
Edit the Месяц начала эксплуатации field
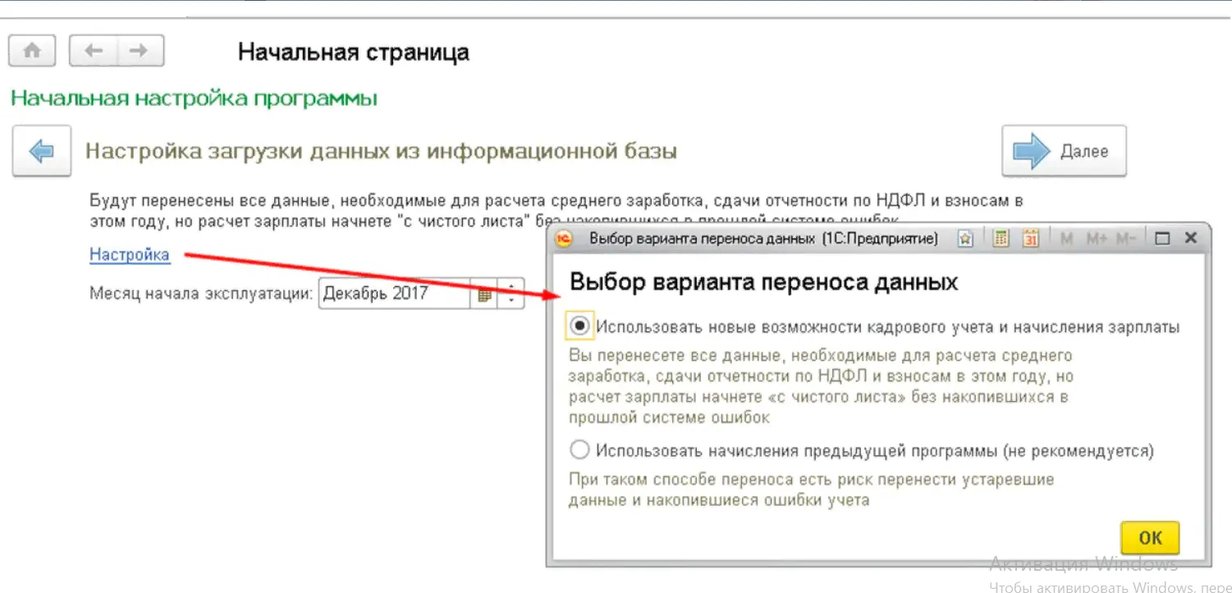point(394,294)
